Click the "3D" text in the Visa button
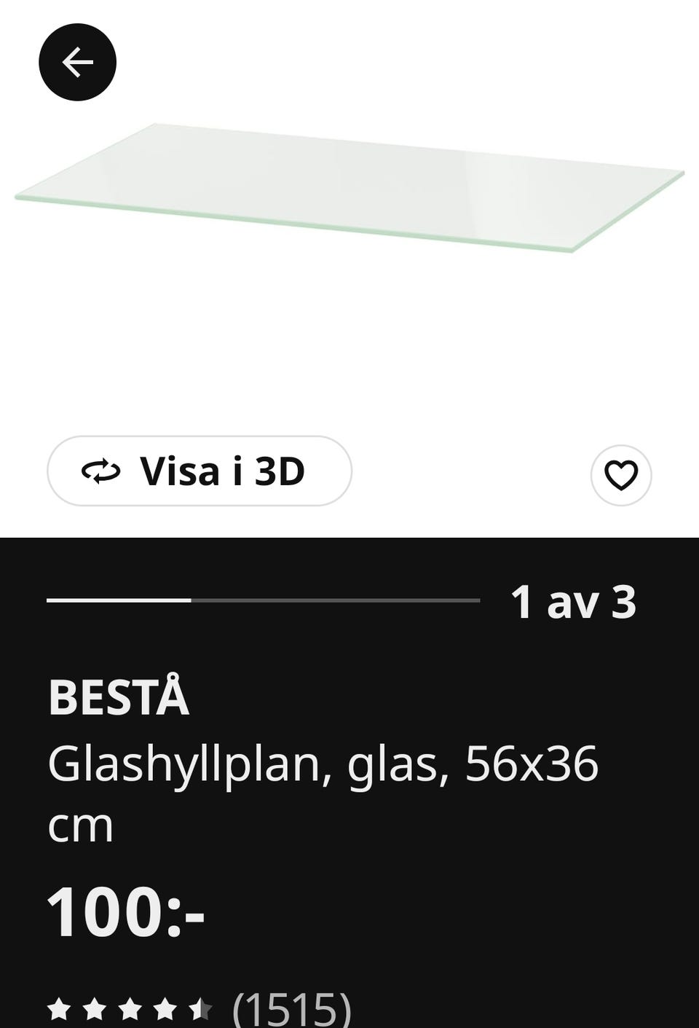The image size is (699, 1028). point(280,471)
